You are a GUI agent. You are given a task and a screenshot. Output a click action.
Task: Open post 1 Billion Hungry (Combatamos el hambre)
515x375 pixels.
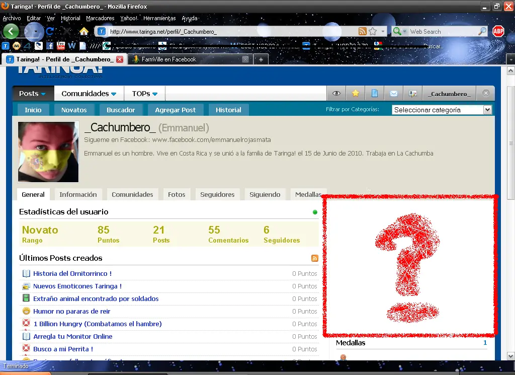pyautogui.click(x=98, y=324)
